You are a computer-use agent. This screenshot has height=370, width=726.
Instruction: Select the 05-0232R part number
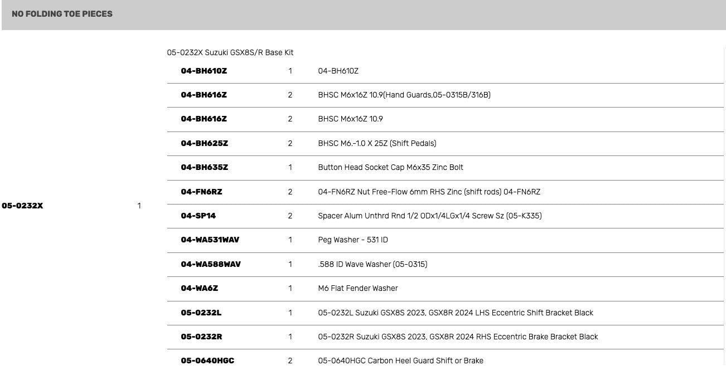(201, 337)
